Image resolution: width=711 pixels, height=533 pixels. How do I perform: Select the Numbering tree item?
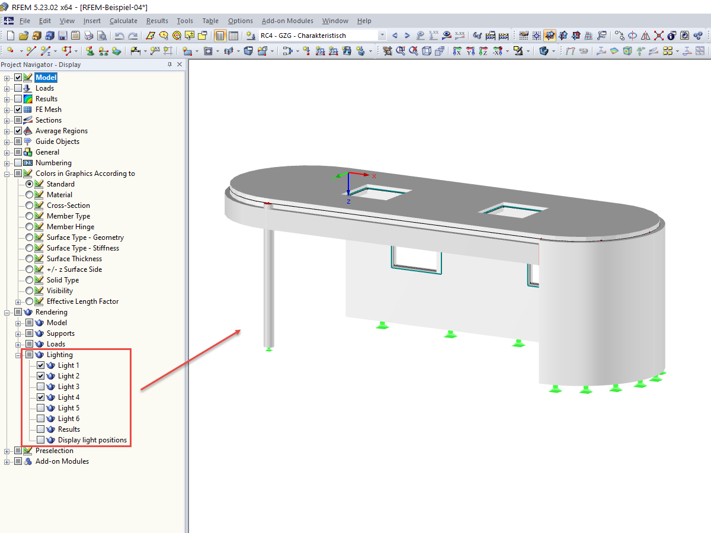(53, 163)
